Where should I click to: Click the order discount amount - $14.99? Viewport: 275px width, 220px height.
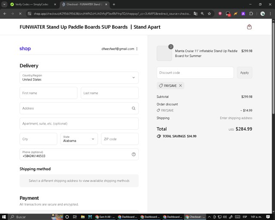[x=246, y=110]
